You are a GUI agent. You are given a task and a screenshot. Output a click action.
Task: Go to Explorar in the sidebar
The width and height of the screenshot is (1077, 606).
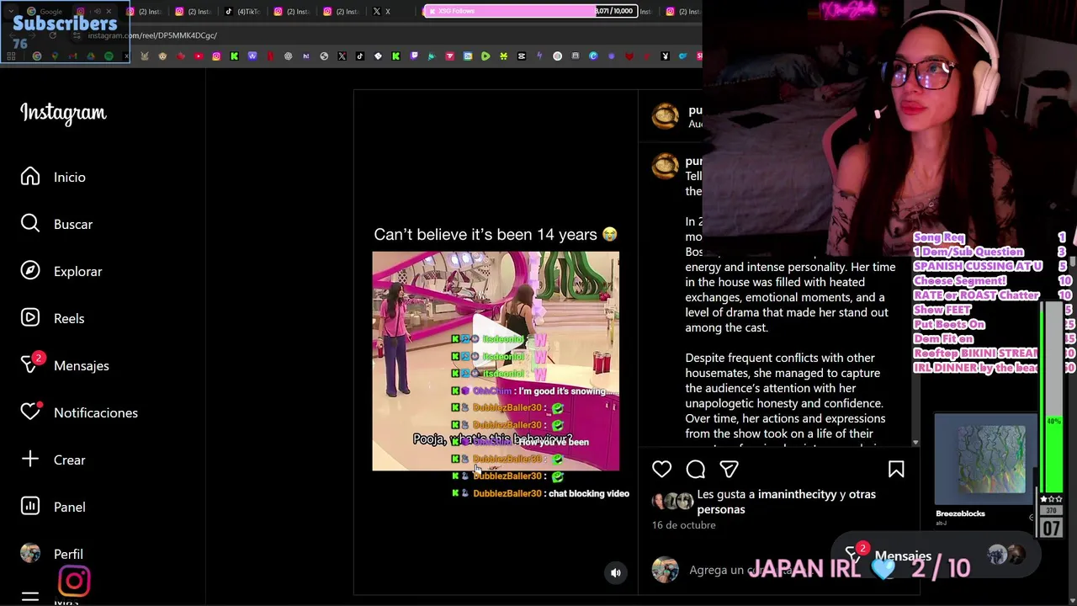(61, 271)
